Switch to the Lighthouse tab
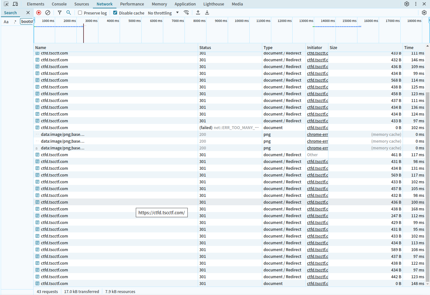Screen dimensions: 430x295 pos(214,4)
